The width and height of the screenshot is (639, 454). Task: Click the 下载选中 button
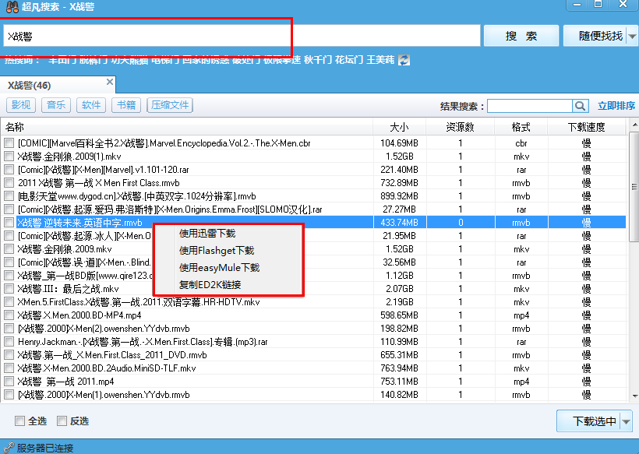click(589, 421)
